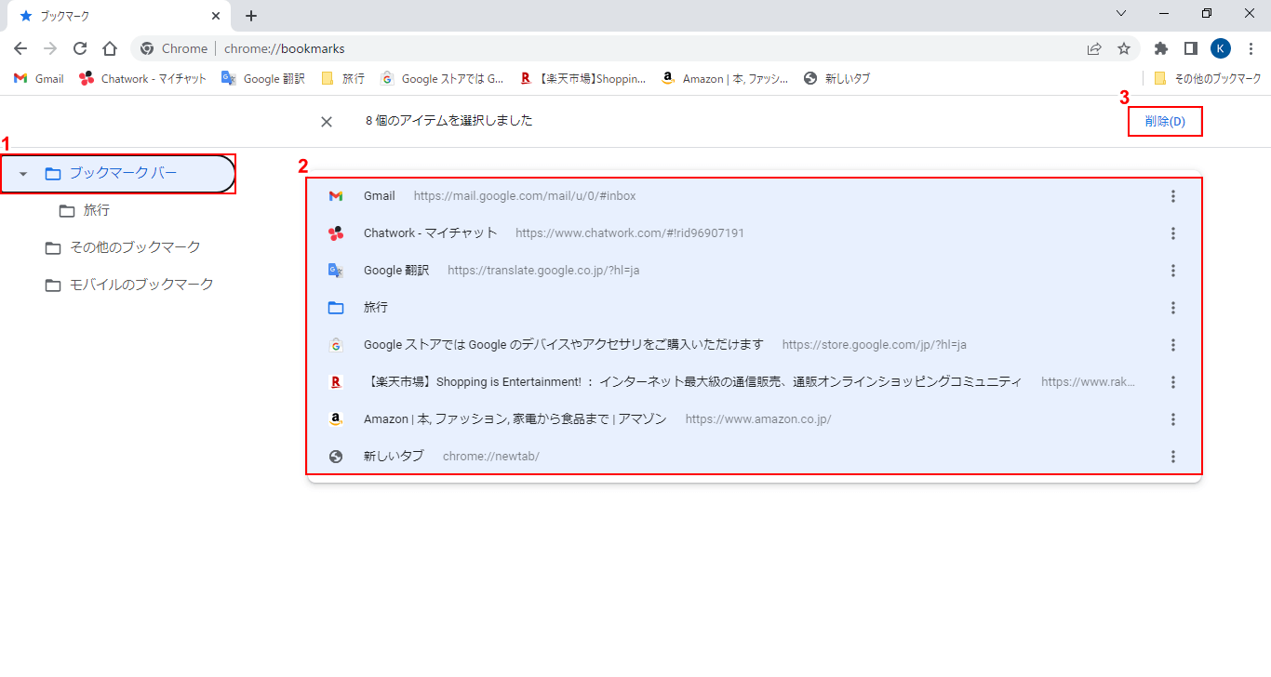This screenshot has width=1271, height=677.
Task: Open 楽天市場 bookmark on the bookmarks bar
Action: [x=582, y=79]
